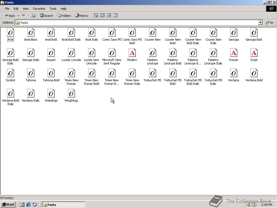The image size is (277, 208).
Task: Select the WingDings font icon
Action: pyautogui.click(x=71, y=93)
